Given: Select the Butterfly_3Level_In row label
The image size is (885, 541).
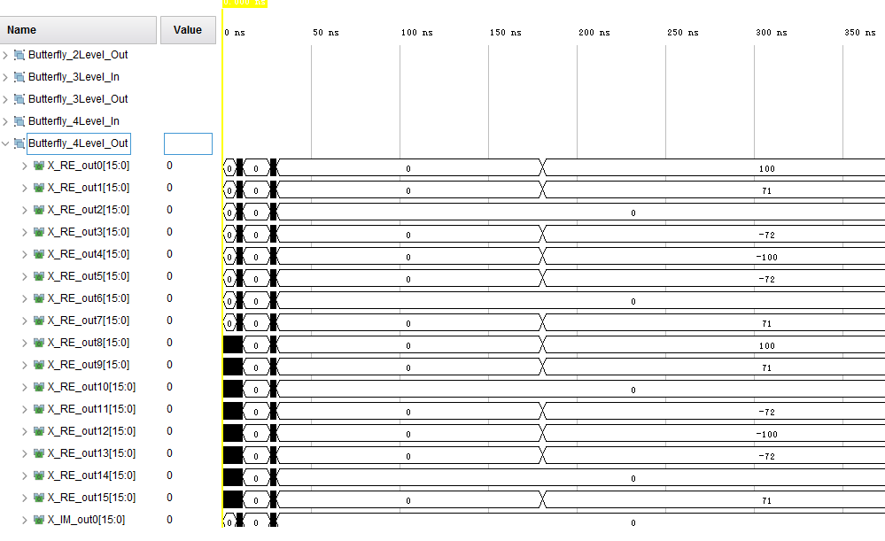Looking at the screenshot, I should (x=74, y=77).
